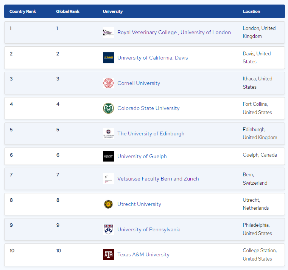Viewport: 288px width, 270px height.
Task: Click the Royal Veterinary College logo icon
Action: pos(108,33)
